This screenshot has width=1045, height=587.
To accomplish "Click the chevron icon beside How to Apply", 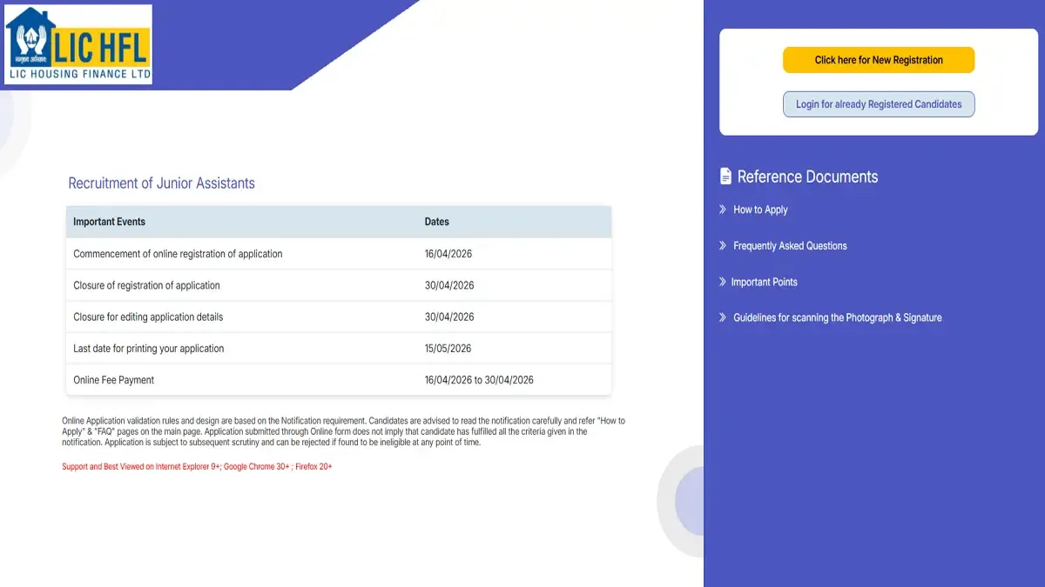I will pos(723,210).
